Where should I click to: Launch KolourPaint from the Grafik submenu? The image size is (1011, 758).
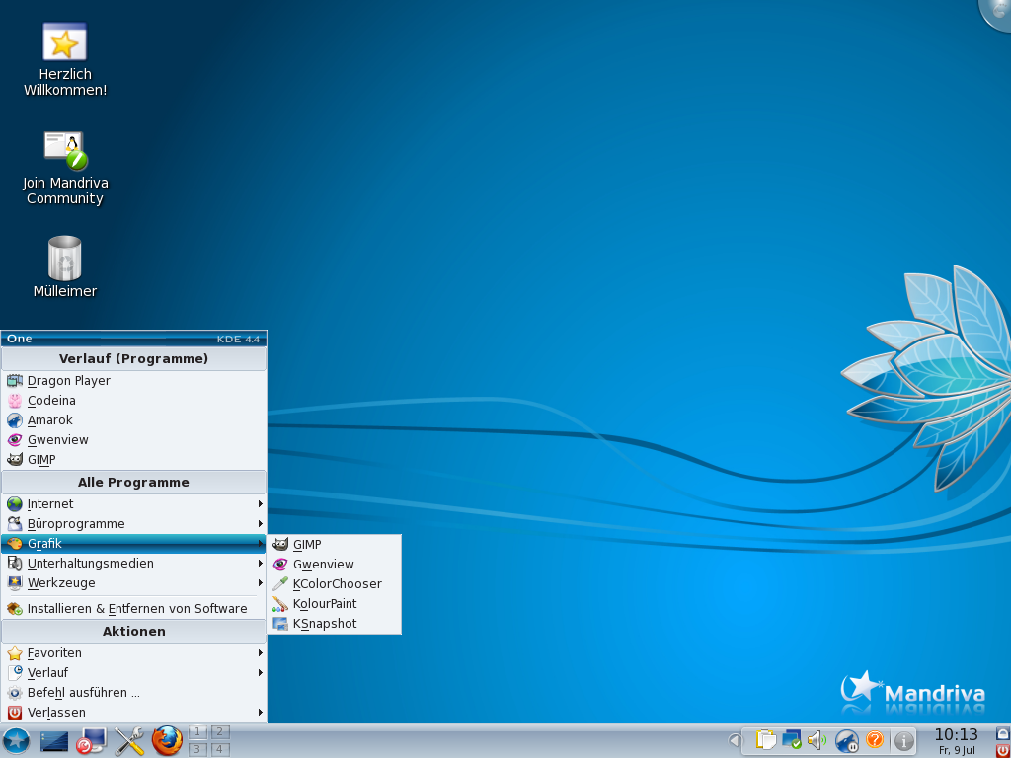tap(325, 604)
